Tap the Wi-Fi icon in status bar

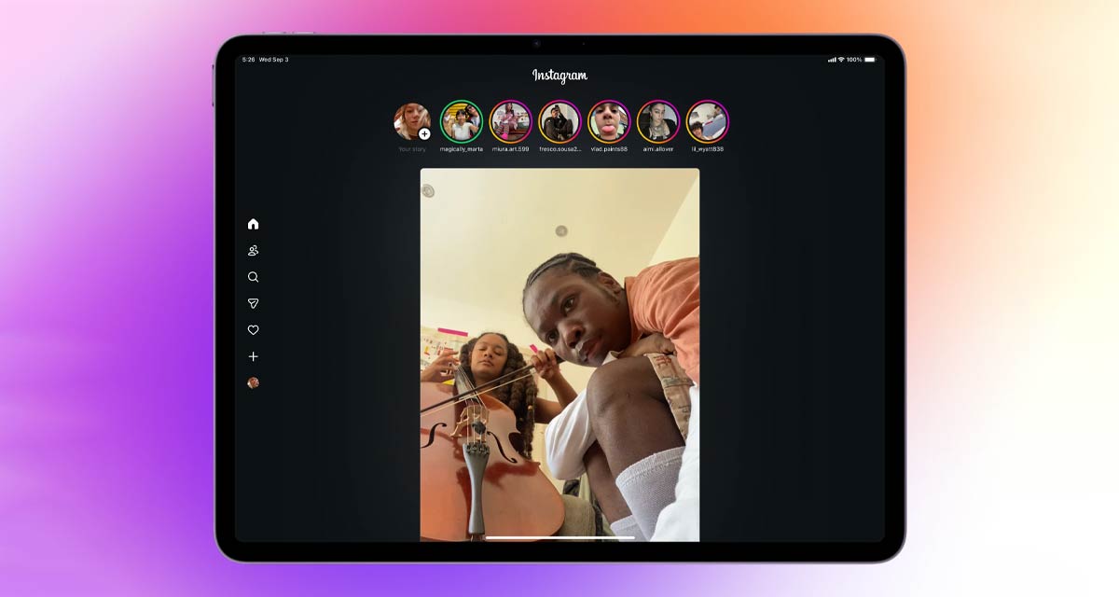tap(841, 60)
